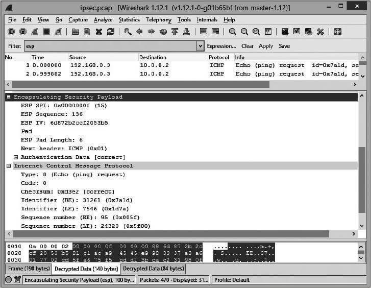
Task: Open the Internals menu
Action: (x=207, y=19)
